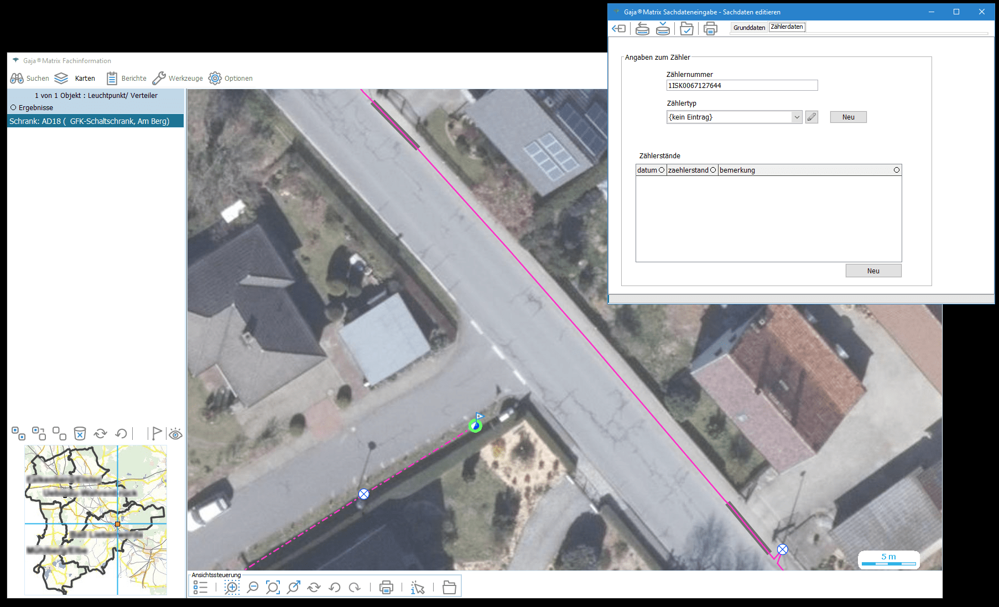999x607 pixels.
Task: Click Neu button below Zählerstände table
Action: 873,271
